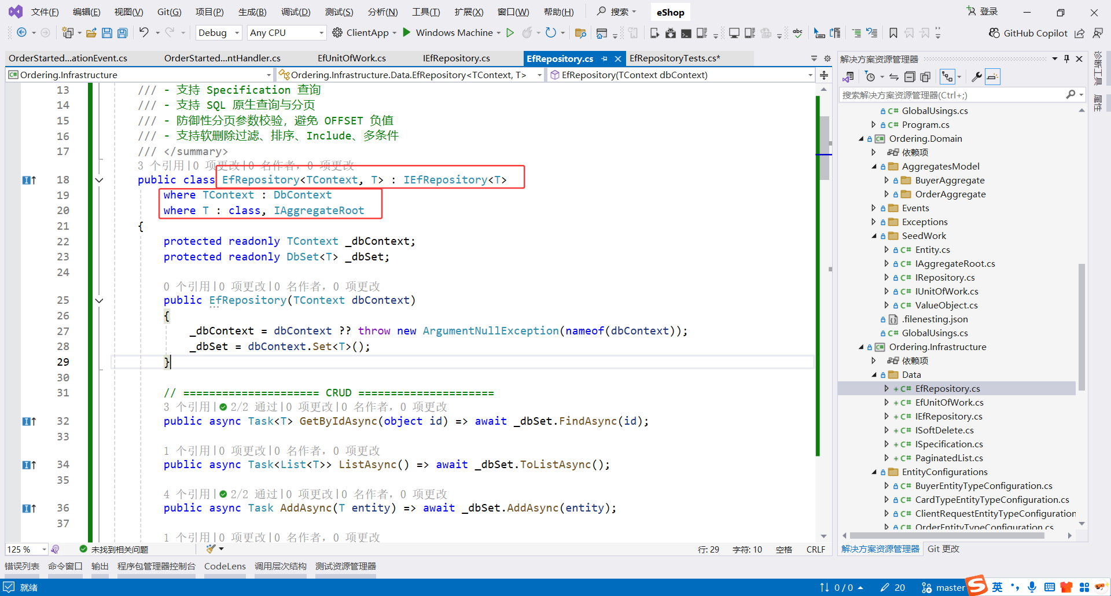Switch to the Git 更改 panel
Viewport: 1111px width, 596px height.
[943, 549]
